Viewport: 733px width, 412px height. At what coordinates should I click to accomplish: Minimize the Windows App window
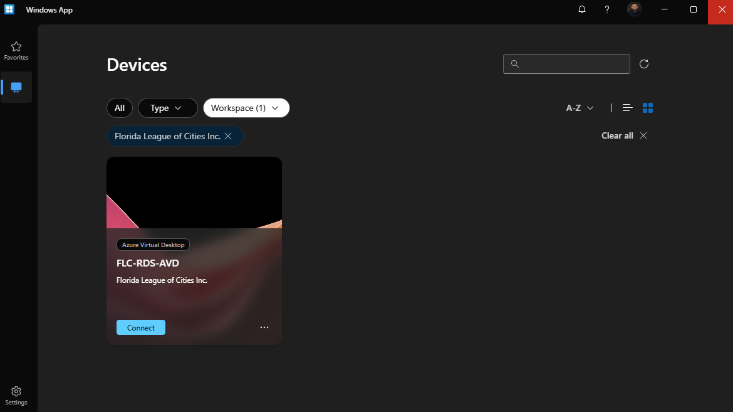664,9
